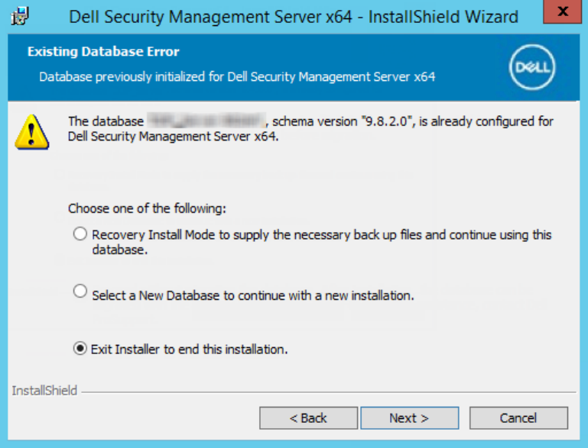Click the InstallShield label above the buttons
This screenshot has height=448, width=588.
(44, 391)
